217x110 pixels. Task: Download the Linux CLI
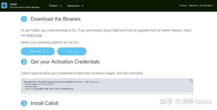[72, 51]
